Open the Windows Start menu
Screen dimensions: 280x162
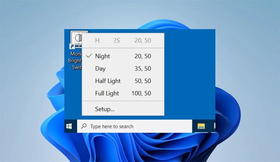(x=69, y=126)
